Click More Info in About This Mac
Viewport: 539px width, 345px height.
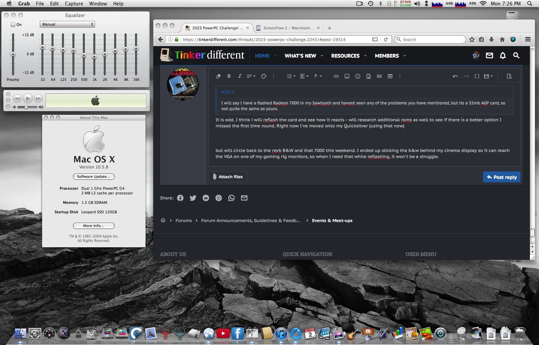tap(94, 226)
